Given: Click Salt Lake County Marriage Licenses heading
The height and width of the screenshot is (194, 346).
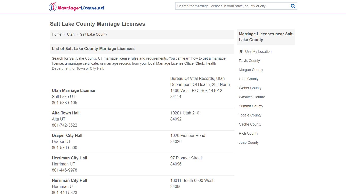Looking at the screenshot, I should click(x=98, y=24).
